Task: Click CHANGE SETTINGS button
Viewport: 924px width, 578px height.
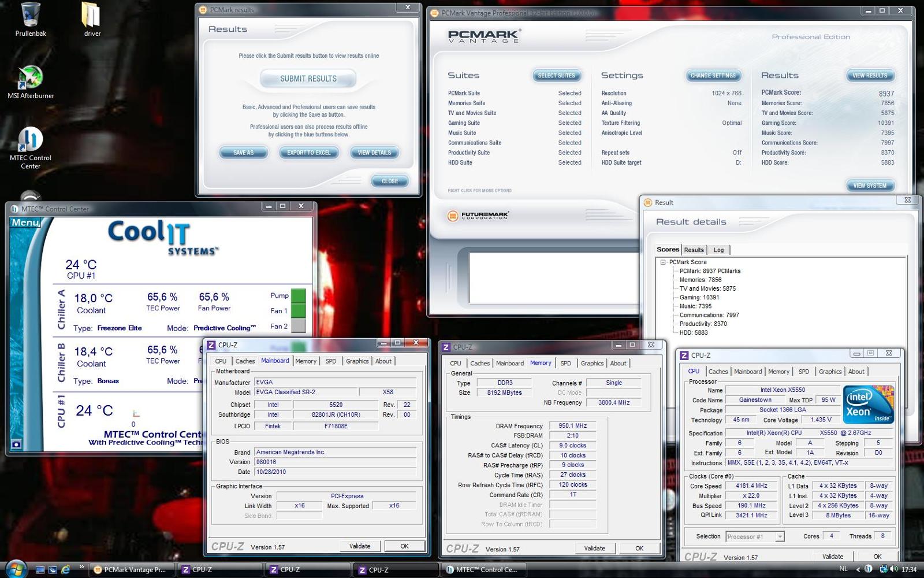Action: click(x=713, y=76)
